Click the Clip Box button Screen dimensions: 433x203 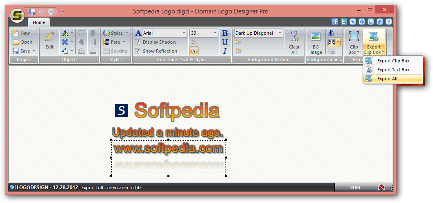pos(354,42)
